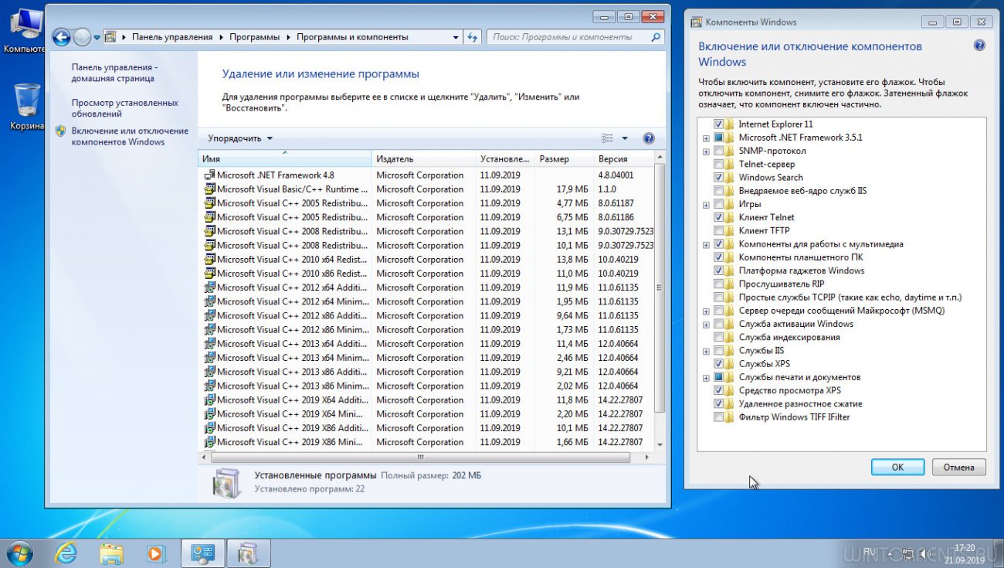Viewport: 1004px width, 568px height.
Task: Click the Visual C++ 2019 X64 Additional icon
Action: coord(209,400)
